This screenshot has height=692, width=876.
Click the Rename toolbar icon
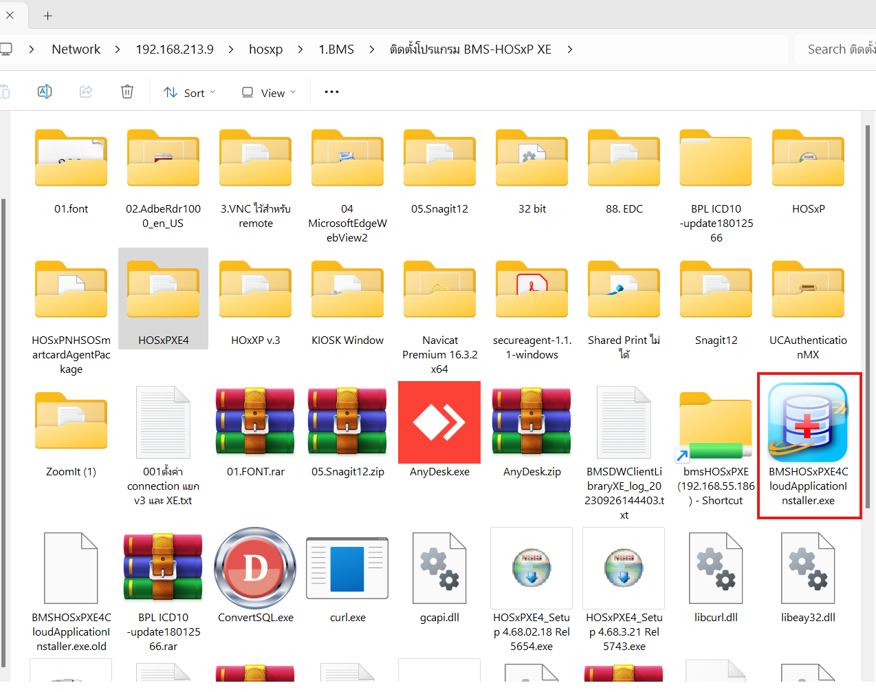(45, 91)
